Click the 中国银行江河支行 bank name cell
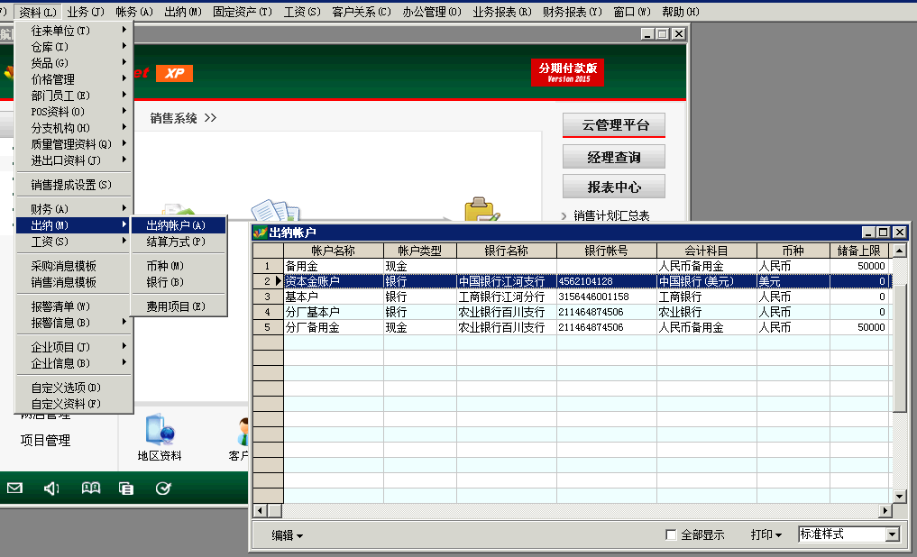 click(x=507, y=281)
